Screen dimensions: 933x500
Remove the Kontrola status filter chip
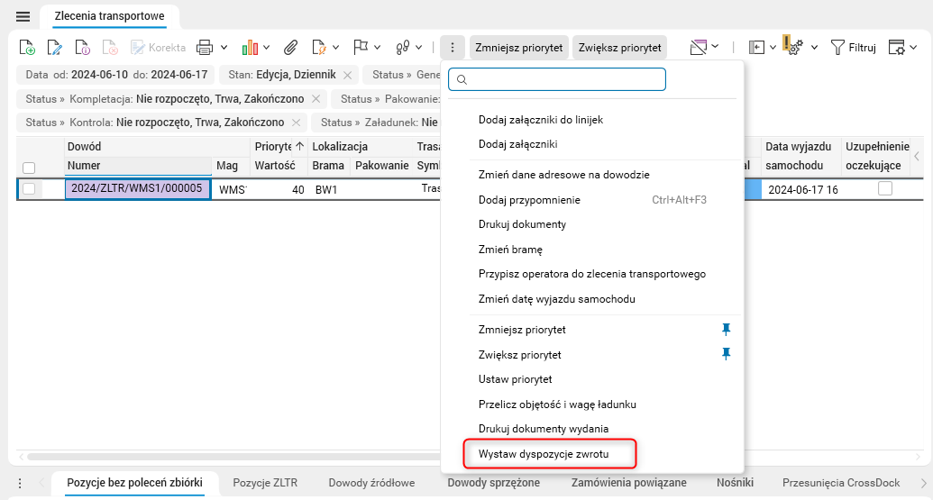tap(296, 123)
